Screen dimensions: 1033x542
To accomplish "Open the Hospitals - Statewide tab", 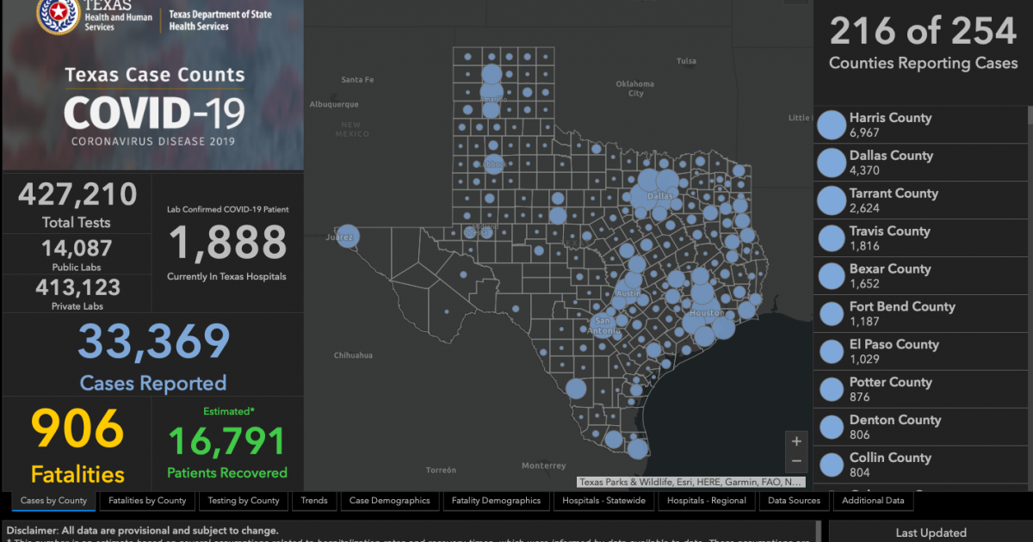I will [x=603, y=501].
